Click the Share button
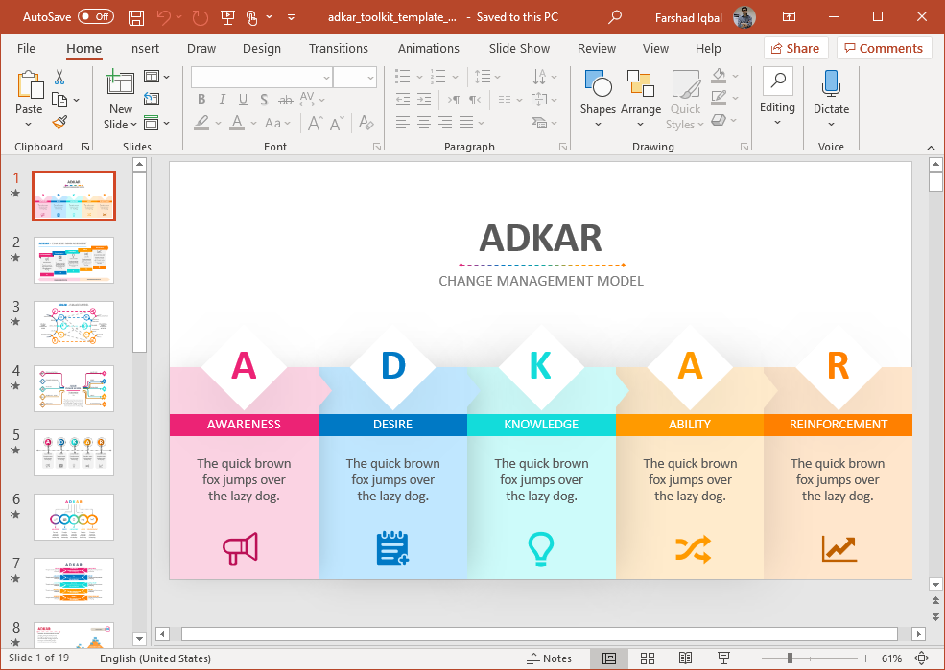This screenshot has width=945, height=670. point(794,48)
